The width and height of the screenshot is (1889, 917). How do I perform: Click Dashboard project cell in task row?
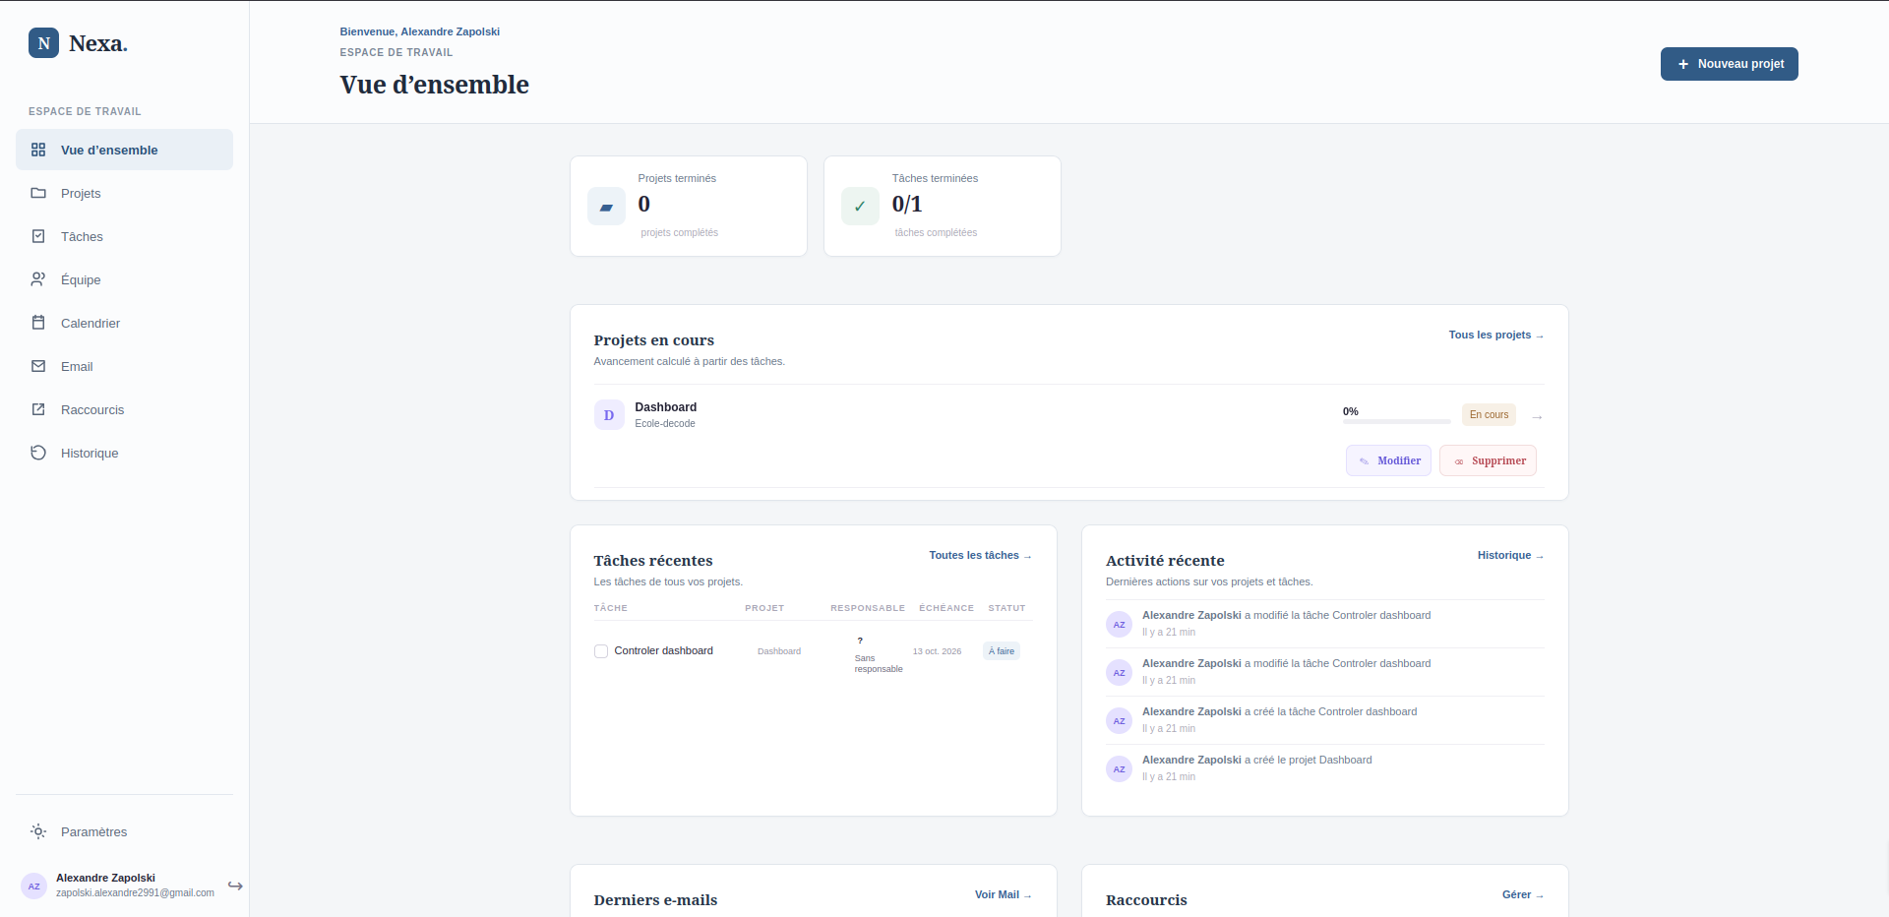(779, 651)
